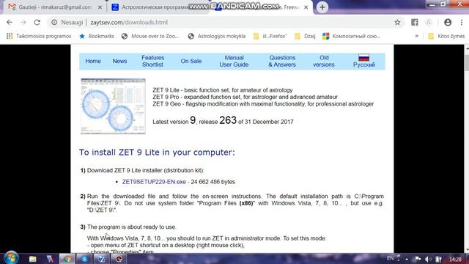Open the Skype icon in the taskbar

84,259
